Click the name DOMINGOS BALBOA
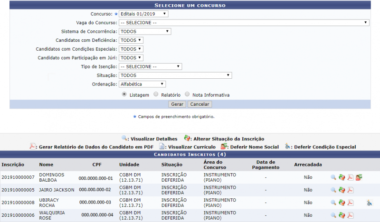Screen dimensions: 380x222 (x=52, y=177)
